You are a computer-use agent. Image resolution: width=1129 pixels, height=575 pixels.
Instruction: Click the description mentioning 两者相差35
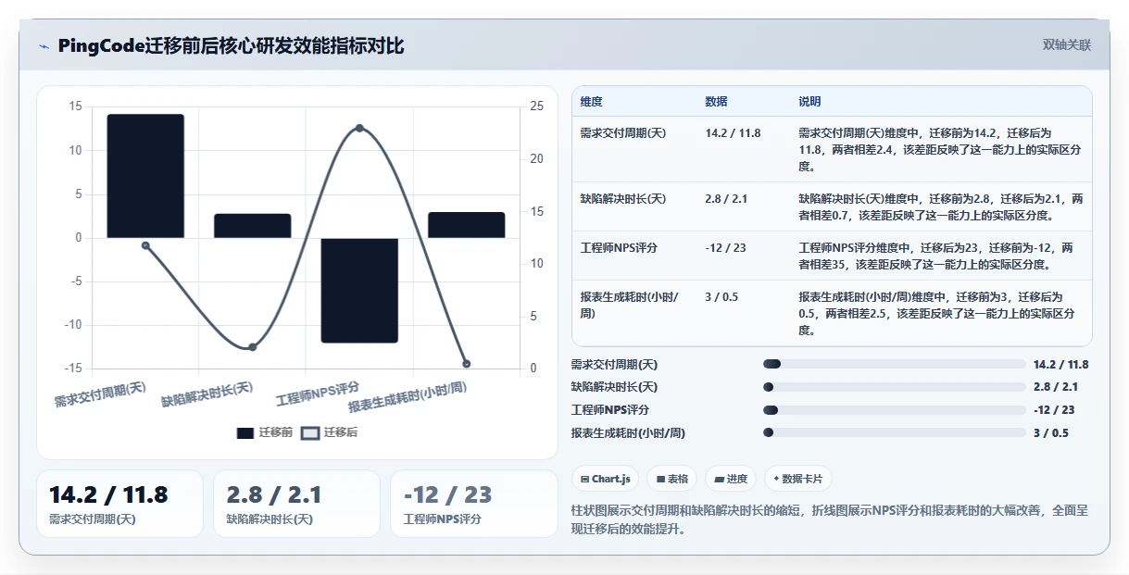click(x=936, y=256)
